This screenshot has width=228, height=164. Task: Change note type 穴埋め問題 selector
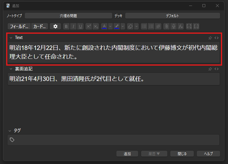(x=68, y=16)
